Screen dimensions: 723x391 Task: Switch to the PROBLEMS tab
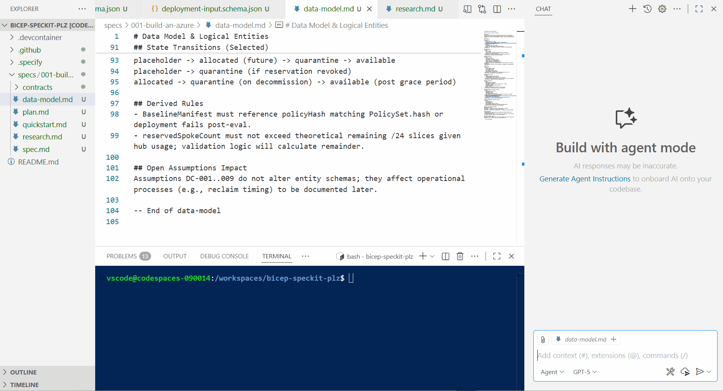click(x=122, y=256)
